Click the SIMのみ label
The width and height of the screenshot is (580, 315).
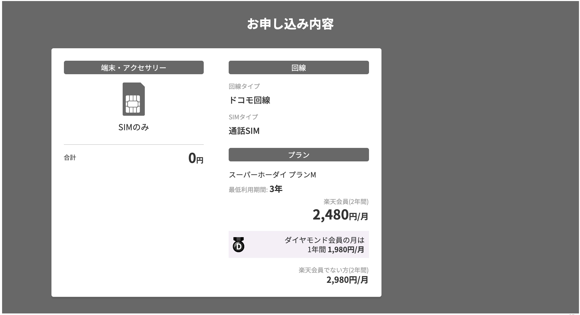click(x=134, y=127)
